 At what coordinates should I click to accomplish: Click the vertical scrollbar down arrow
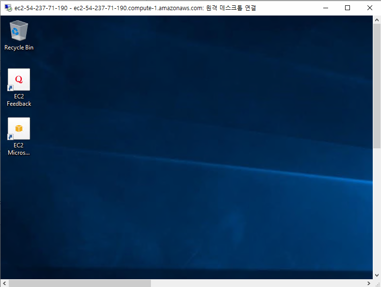point(377,275)
